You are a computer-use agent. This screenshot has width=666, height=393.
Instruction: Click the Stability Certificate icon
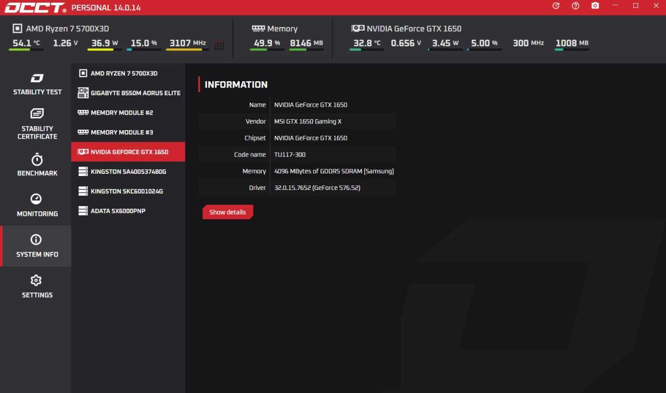(37, 113)
